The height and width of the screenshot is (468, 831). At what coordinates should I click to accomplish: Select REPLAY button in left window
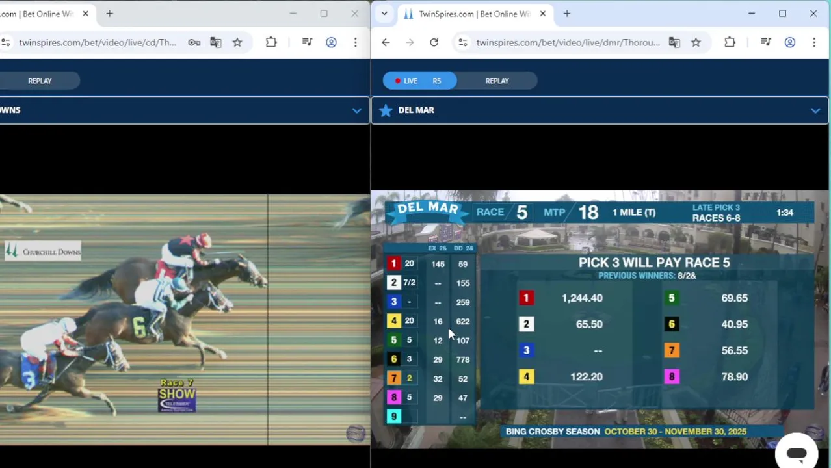tap(40, 81)
